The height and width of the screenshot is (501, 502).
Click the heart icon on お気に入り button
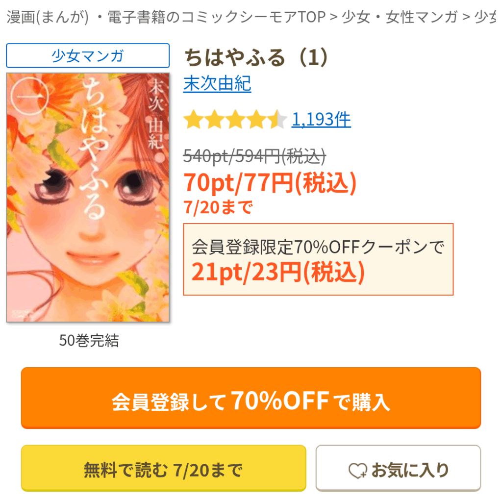pyautogui.click(x=357, y=471)
